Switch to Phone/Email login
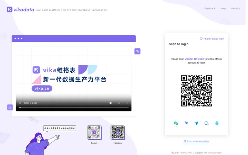 click(212, 39)
